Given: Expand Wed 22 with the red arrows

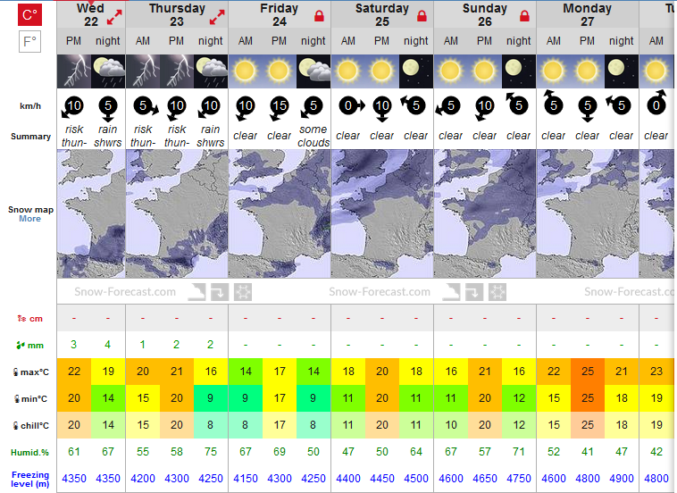Looking at the screenshot, I should click(x=114, y=17).
